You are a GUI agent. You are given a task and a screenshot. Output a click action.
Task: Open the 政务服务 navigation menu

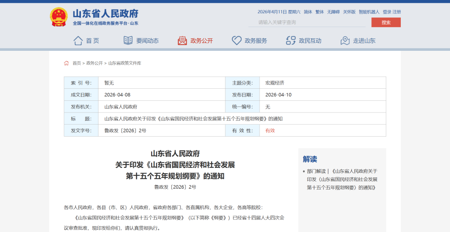[x=255, y=41]
